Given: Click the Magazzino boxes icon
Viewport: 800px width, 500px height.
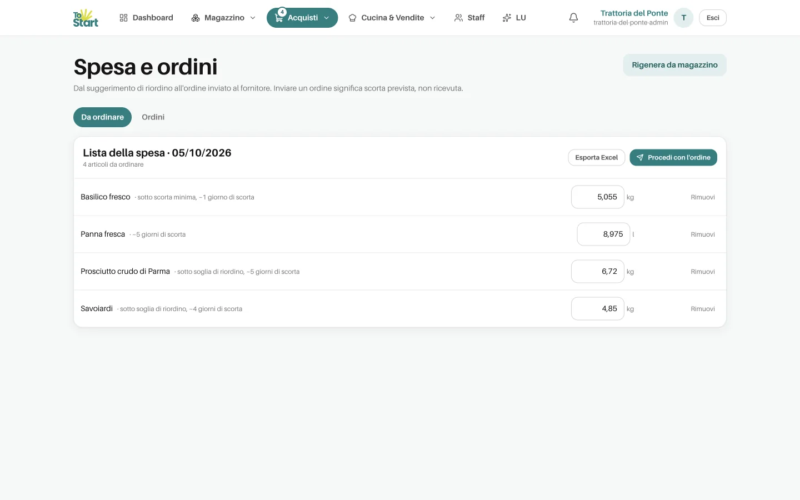Looking at the screenshot, I should click(196, 18).
